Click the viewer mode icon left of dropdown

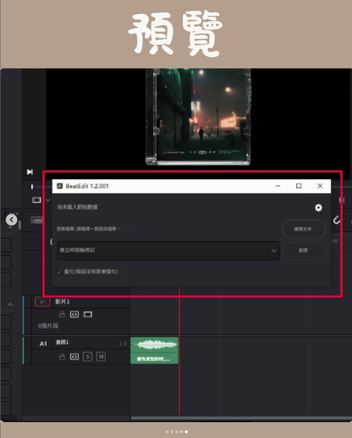coord(36,200)
